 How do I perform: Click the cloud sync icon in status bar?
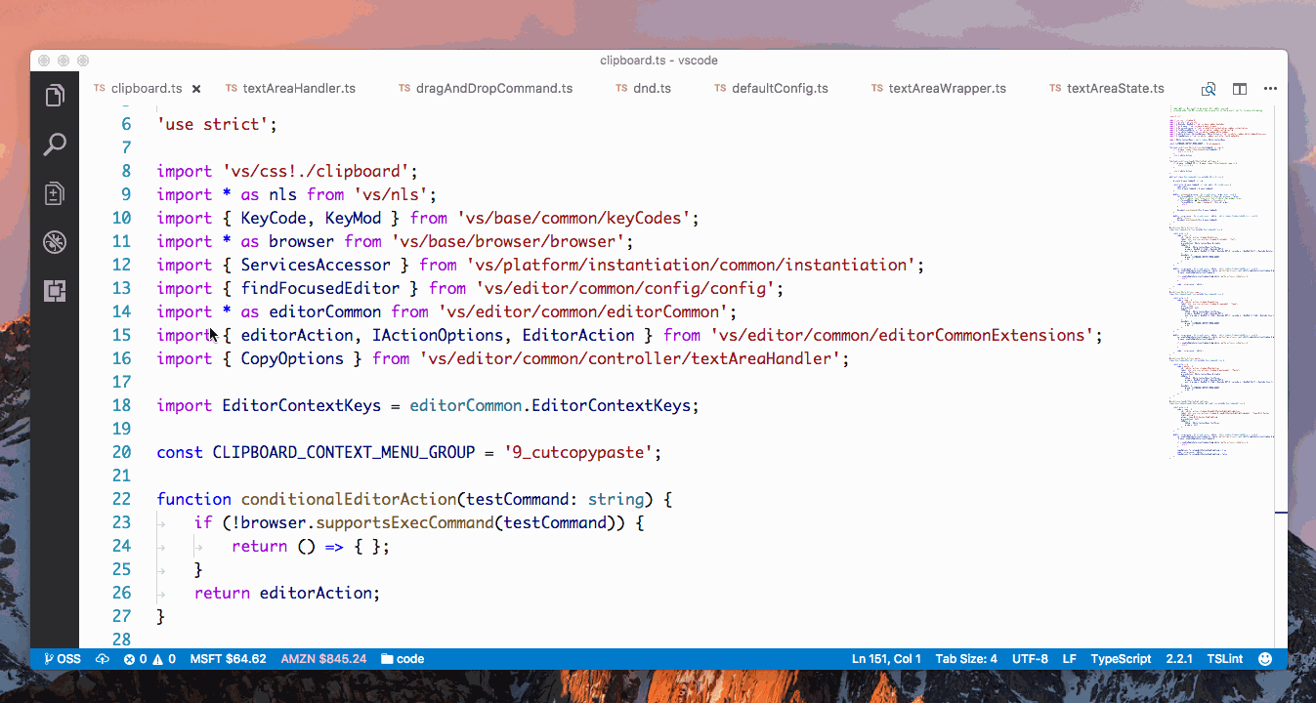103,659
